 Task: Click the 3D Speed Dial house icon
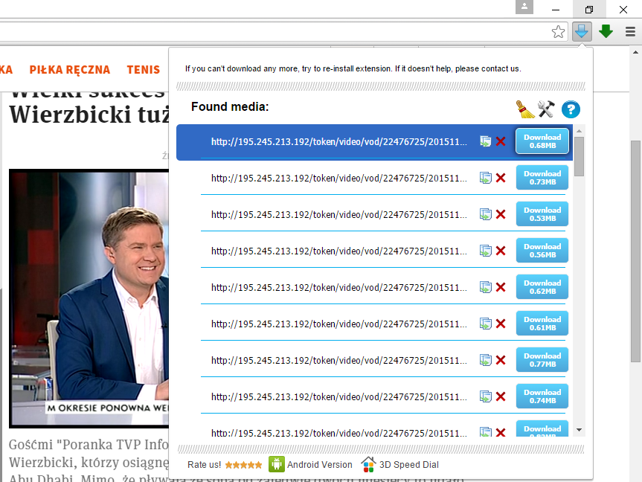[368, 464]
